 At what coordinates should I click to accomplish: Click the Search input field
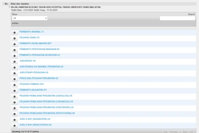pos(177,18)
